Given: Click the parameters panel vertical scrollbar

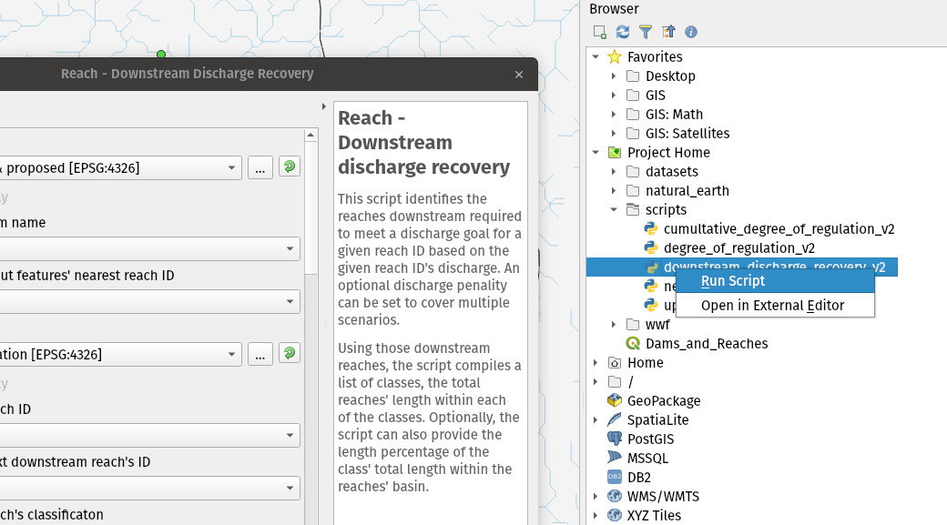Looking at the screenshot, I should 311,200.
